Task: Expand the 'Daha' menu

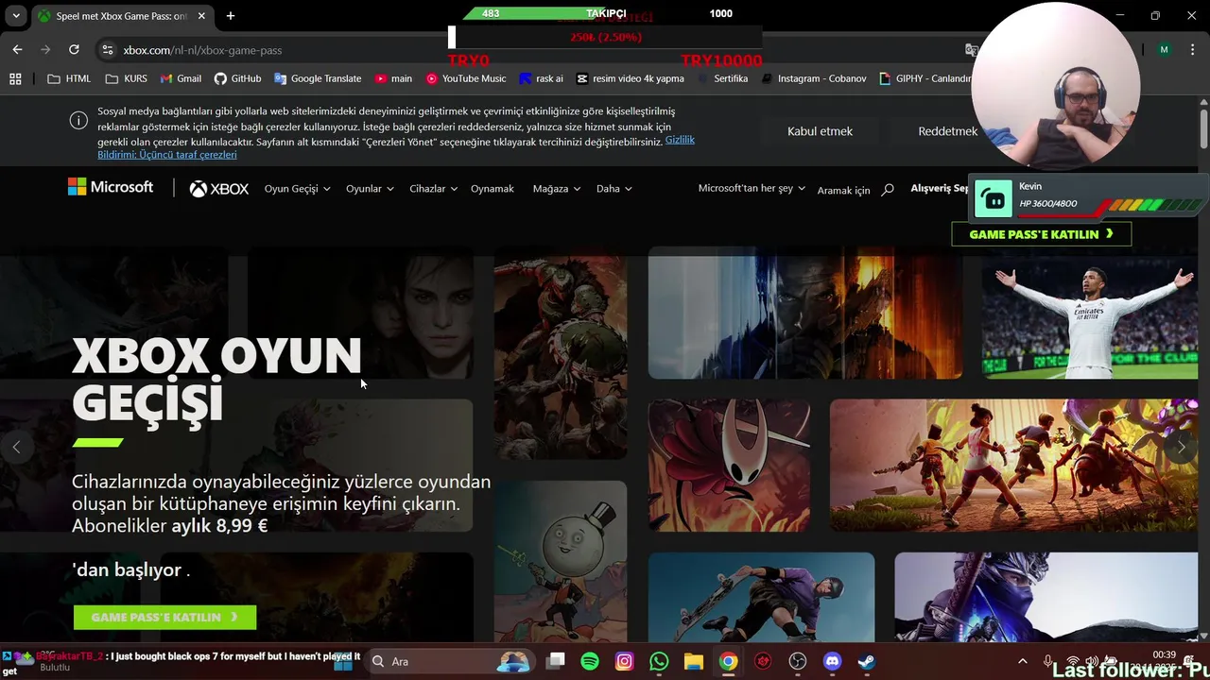Action: pyautogui.click(x=614, y=189)
